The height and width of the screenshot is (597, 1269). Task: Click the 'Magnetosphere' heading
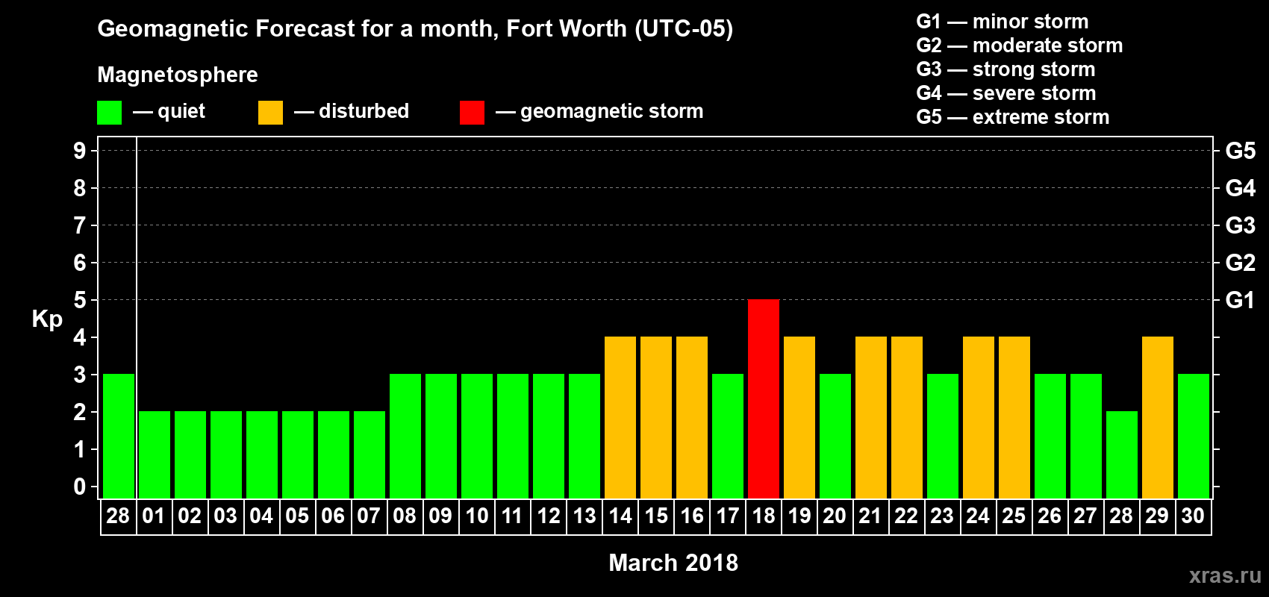pos(178,75)
